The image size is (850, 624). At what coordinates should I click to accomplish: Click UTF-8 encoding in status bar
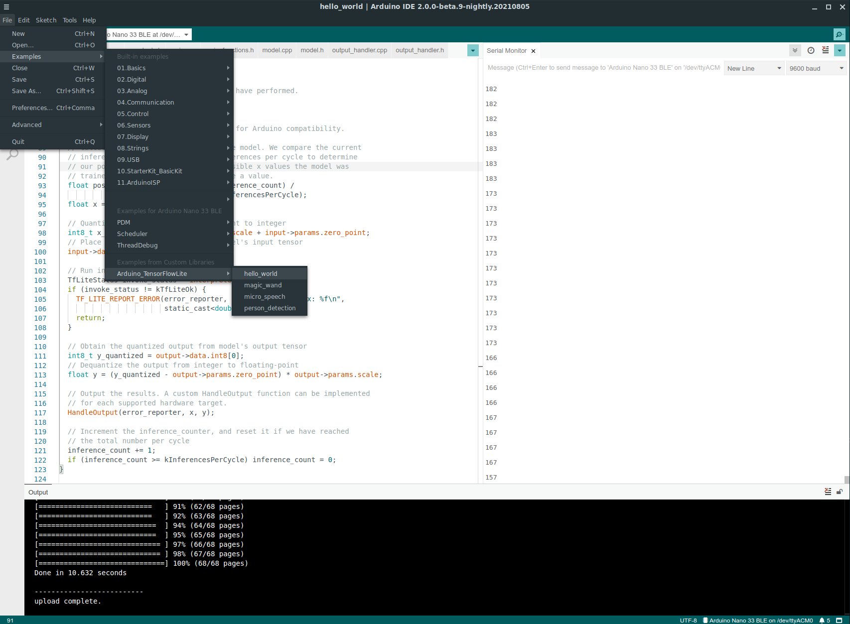[x=688, y=620]
